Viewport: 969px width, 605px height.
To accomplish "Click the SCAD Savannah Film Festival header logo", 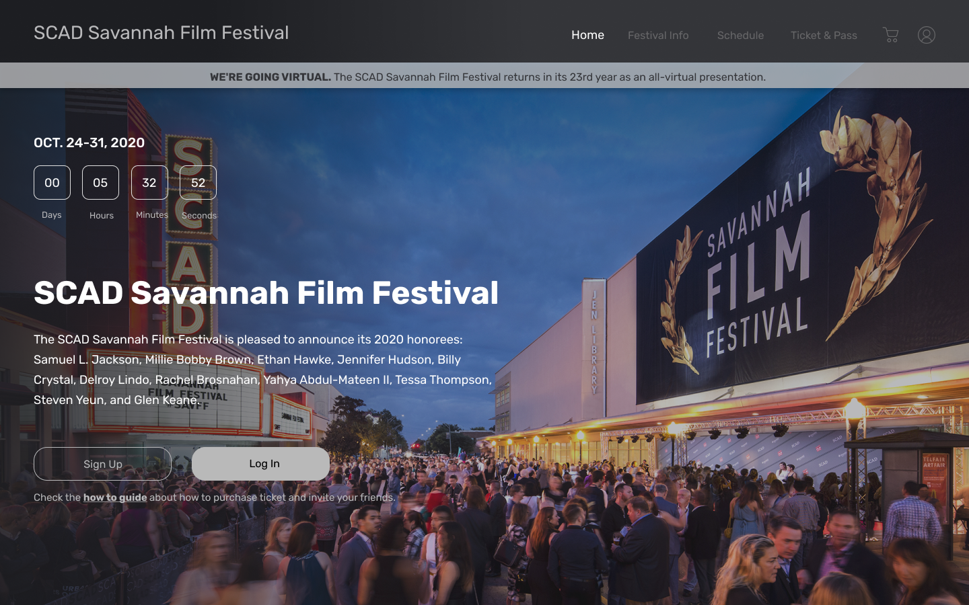I will tap(161, 33).
